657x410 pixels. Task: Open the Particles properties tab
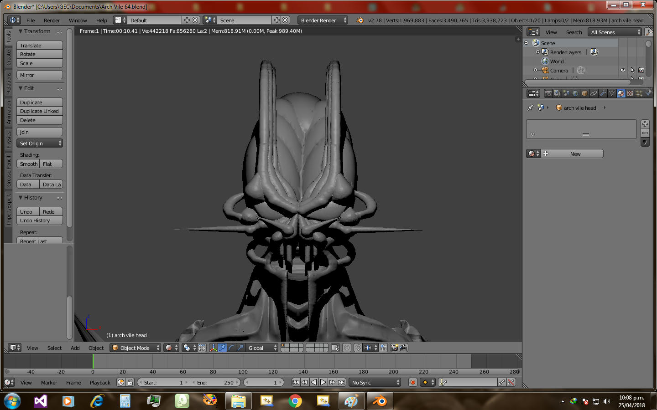[639, 93]
